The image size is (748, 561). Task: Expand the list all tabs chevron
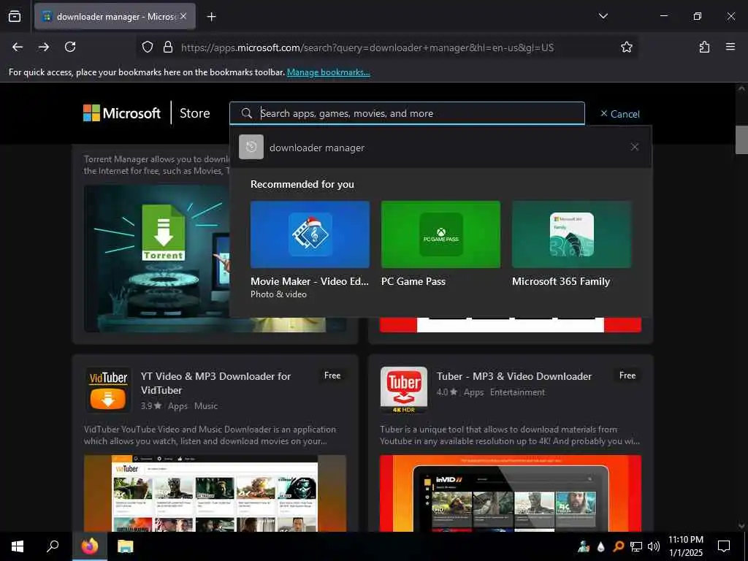pos(603,16)
